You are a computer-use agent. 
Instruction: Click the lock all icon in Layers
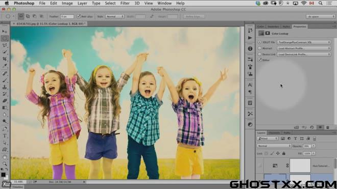tap(284, 153)
